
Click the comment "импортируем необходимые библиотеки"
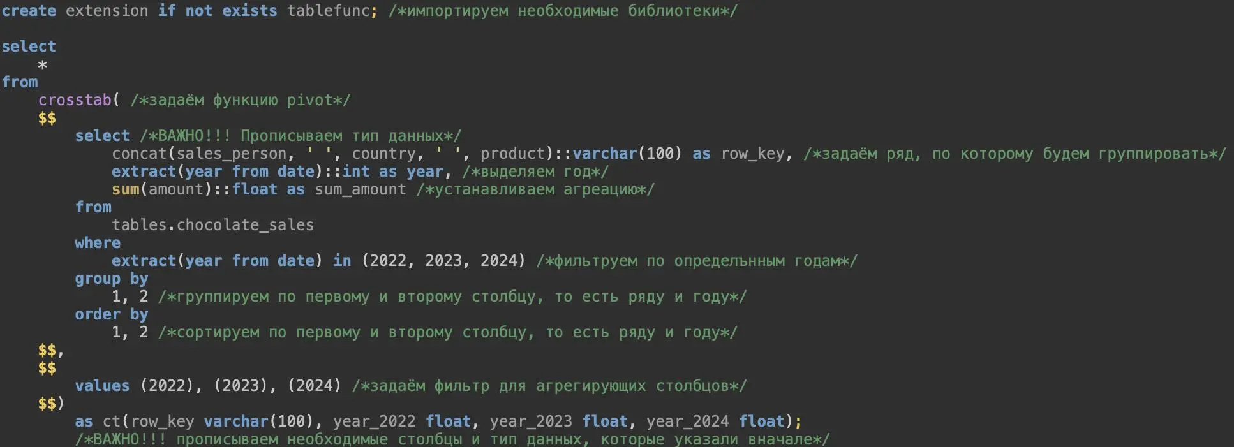point(563,11)
